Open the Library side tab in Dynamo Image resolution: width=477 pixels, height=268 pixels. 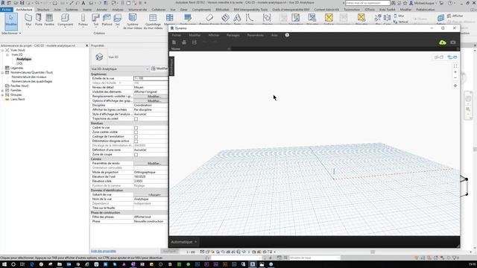(171, 66)
